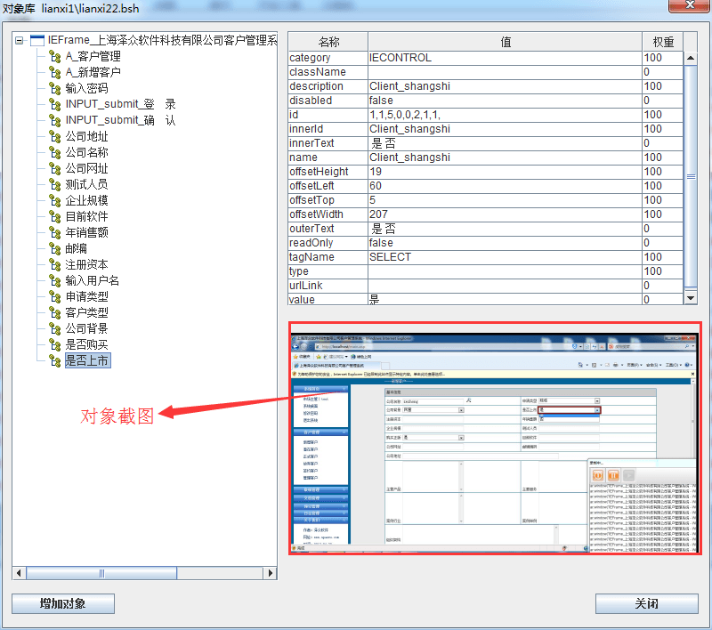Select the INPUT_submit_登 录 tree item
The image size is (712, 630).
120,105
